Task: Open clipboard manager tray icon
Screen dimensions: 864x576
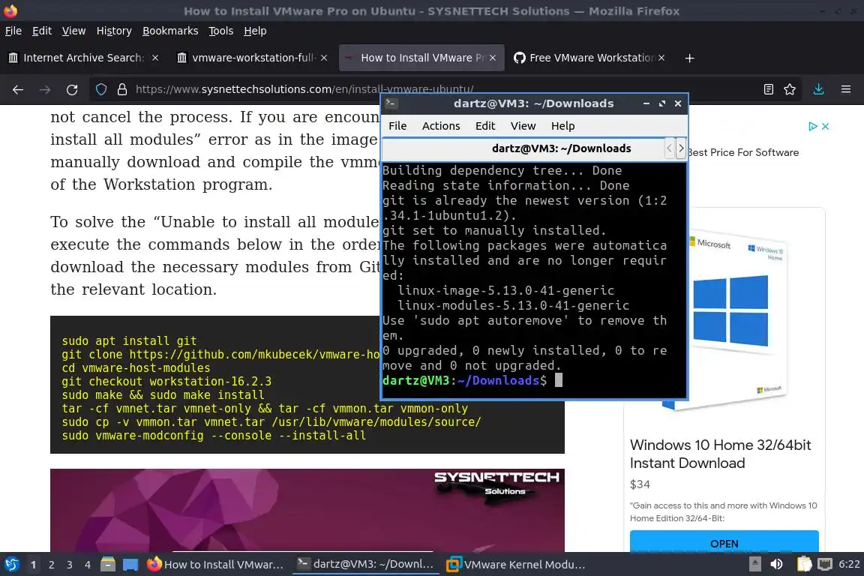Action: click(x=804, y=564)
